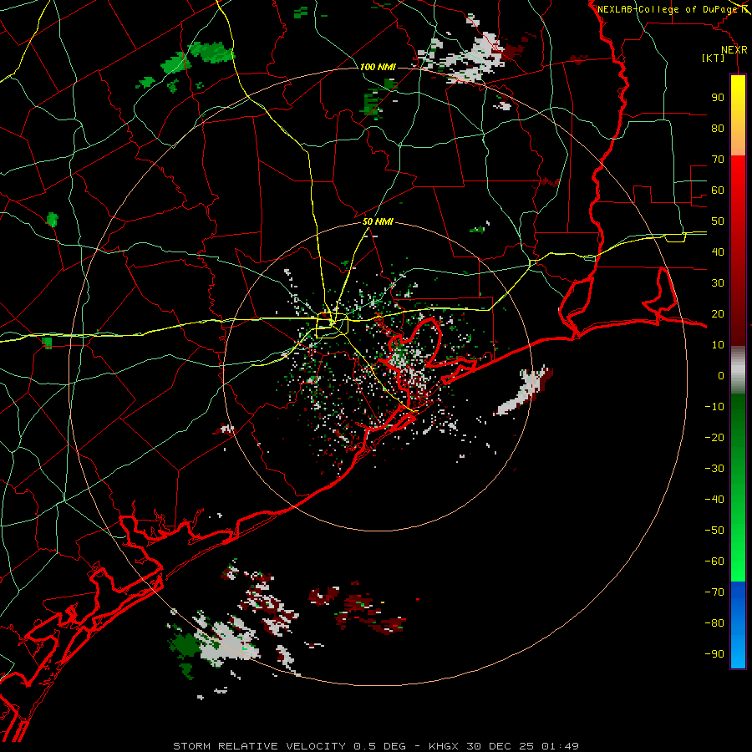Click the 30 DEC 25 date in caption

pyautogui.click(x=500, y=746)
